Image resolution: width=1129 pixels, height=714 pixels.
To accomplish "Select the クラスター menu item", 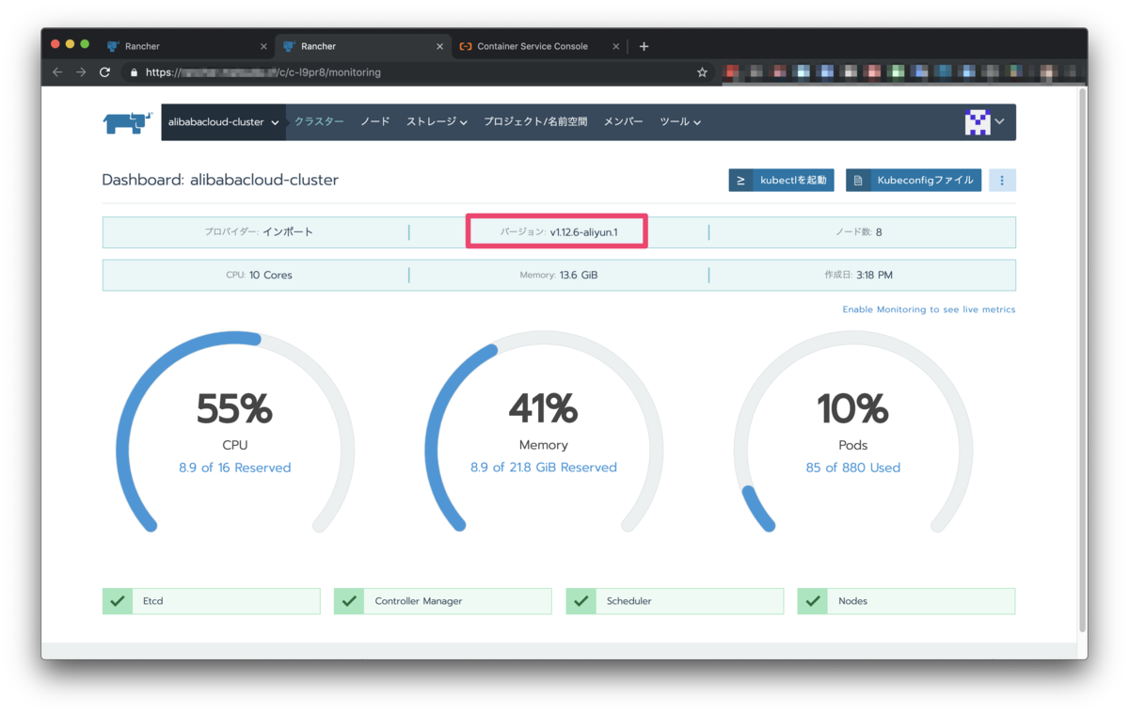I will point(319,122).
